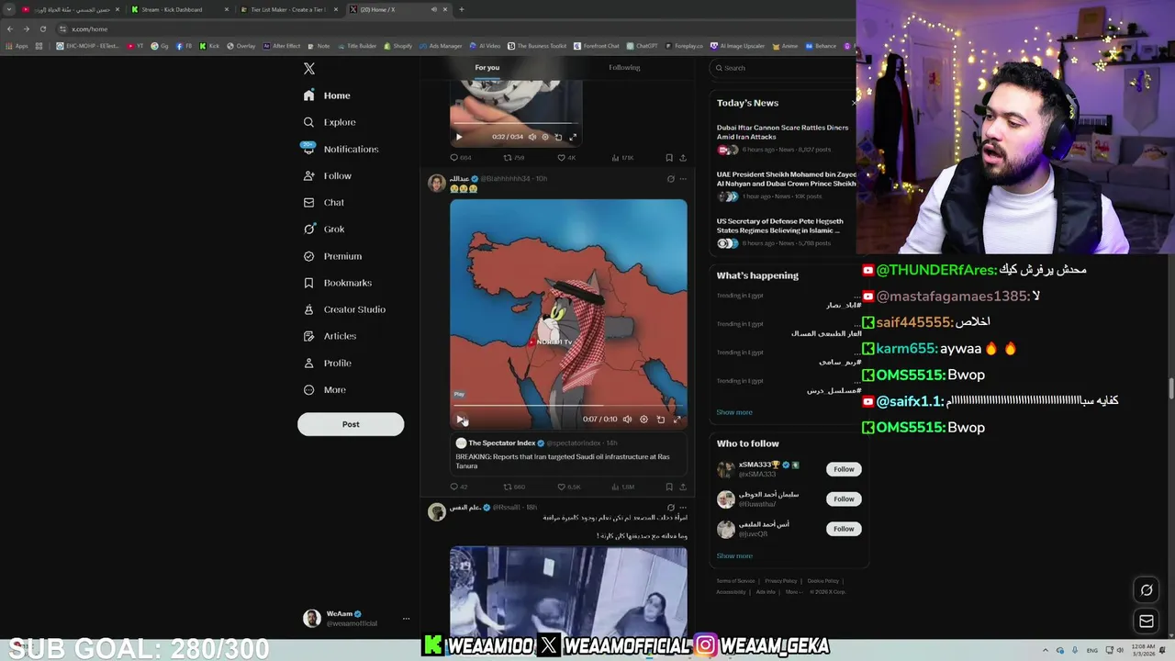Open browser tab search dropdown
Screen dimensions: 1175x661
click(x=7, y=9)
